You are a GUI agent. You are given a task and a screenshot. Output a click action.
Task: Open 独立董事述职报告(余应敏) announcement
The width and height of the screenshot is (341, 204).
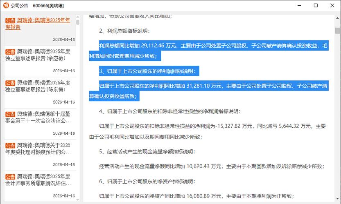click(x=38, y=55)
